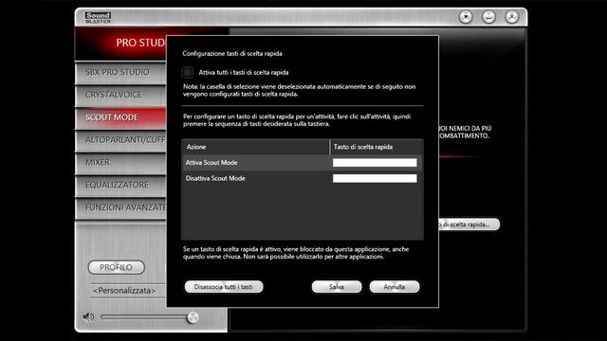
Task: Select the SCOUT MODE tab
Action: click(120, 117)
